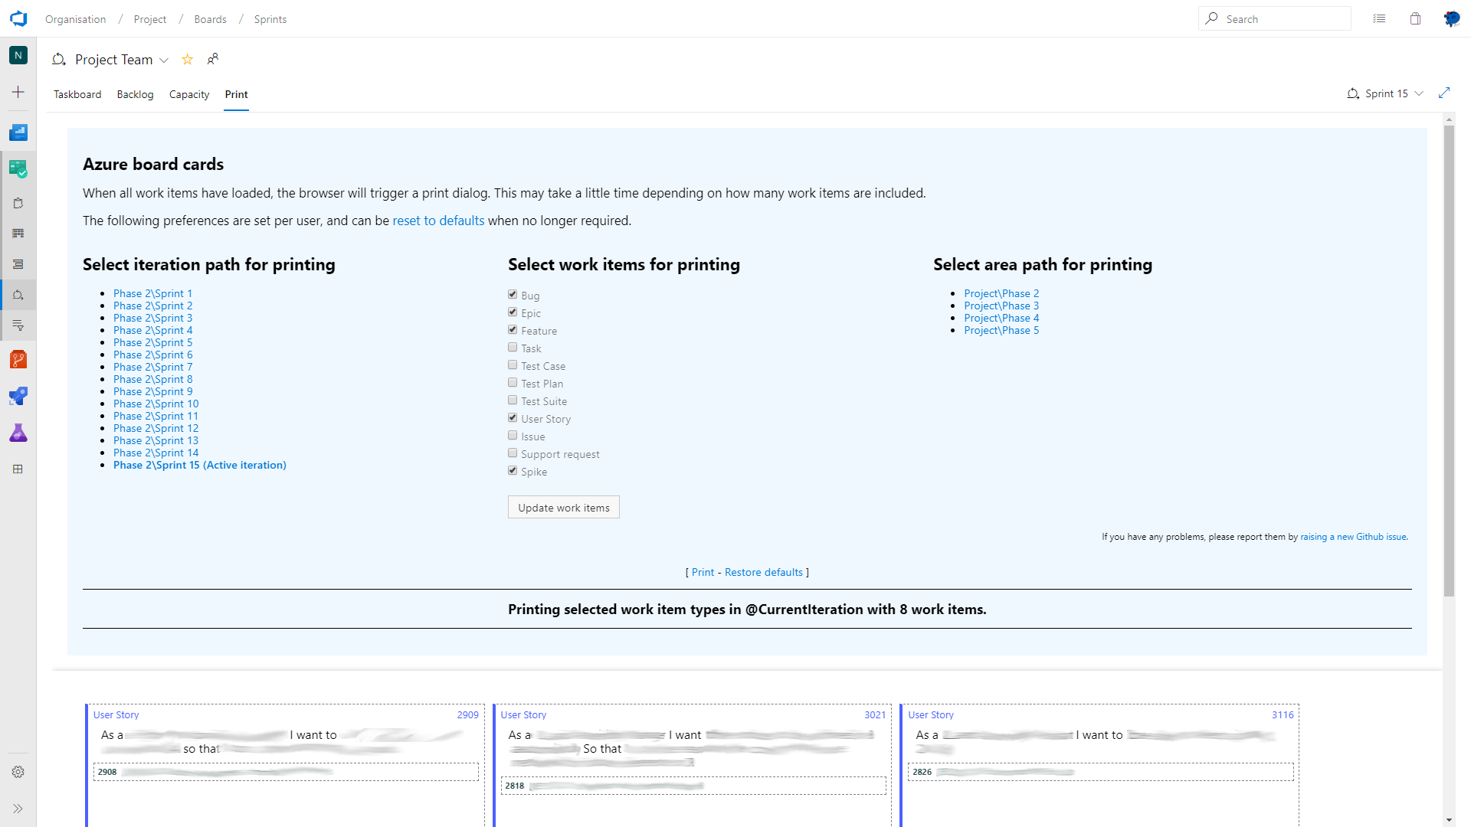Image resolution: width=1471 pixels, height=827 pixels.
Task: Click the Search input field
Action: (x=1283, y=19)
